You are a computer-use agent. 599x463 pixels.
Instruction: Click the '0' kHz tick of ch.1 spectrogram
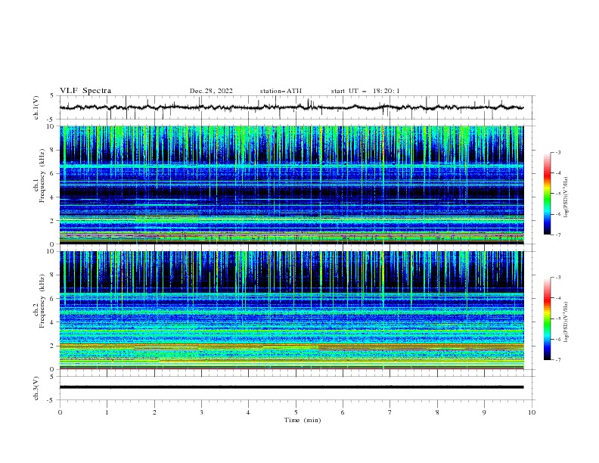[x=52, y=244]
